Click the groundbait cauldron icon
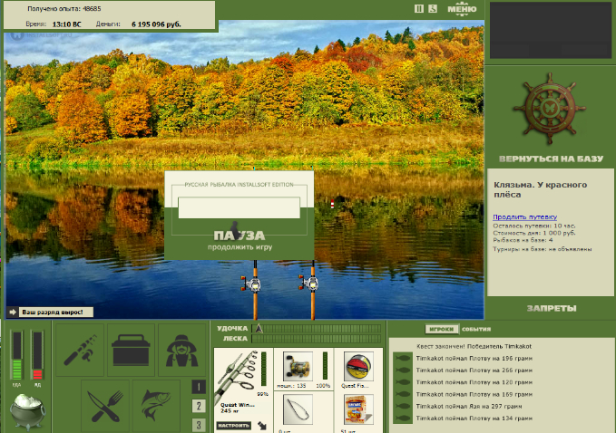The height and width of the screenshot is (433, 616). point(27,411)
